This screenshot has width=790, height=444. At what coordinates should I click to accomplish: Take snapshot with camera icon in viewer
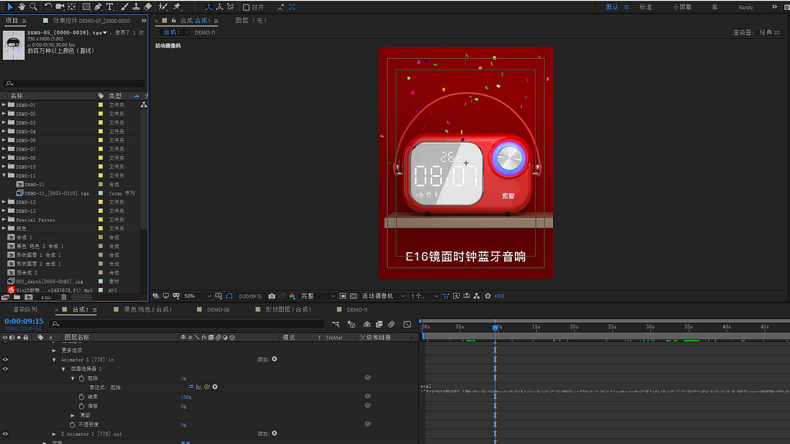pos(272,296)
